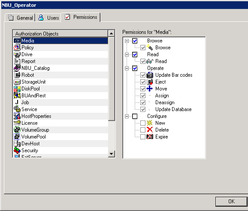Click the Expire permission icon

click(x=150, y=137)
